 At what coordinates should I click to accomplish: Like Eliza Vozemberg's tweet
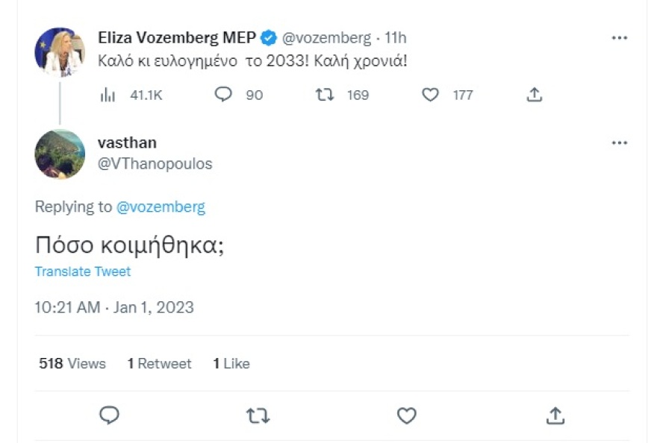coord(429,95)
